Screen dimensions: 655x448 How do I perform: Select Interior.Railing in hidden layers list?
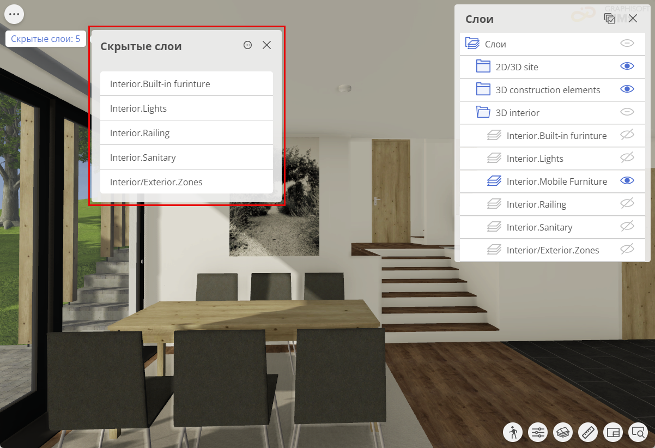pos(186,133)
